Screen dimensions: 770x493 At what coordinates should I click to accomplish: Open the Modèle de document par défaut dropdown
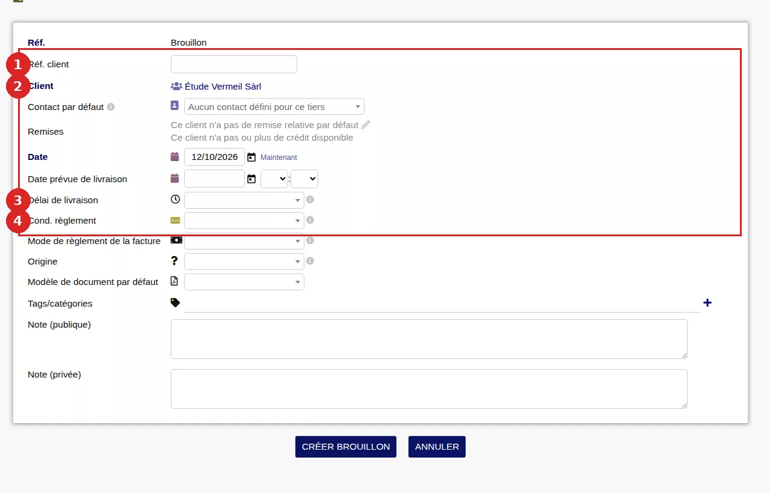click(244, 282)
